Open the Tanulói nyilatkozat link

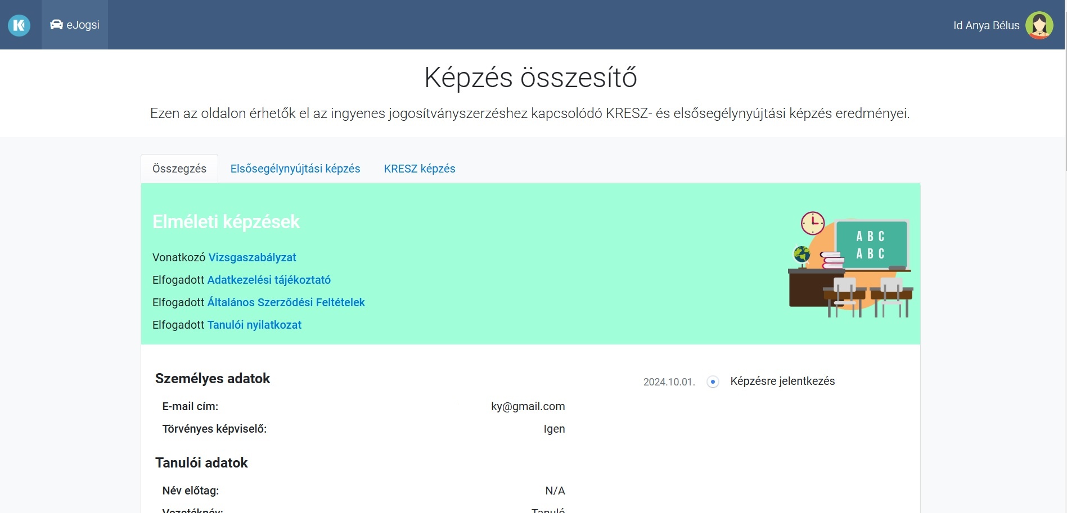[254, 325]
